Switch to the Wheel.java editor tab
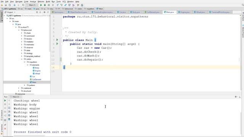Viewport: 244px width, 137px height. tap(200, 12)
